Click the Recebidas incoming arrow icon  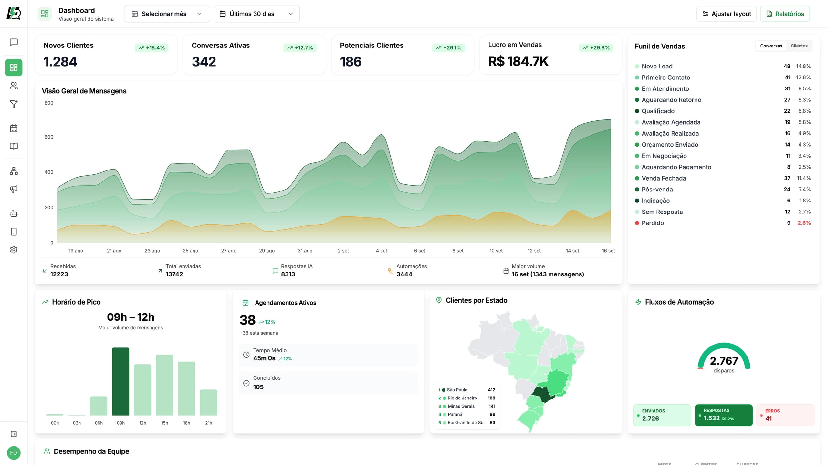tap(45, 271)
